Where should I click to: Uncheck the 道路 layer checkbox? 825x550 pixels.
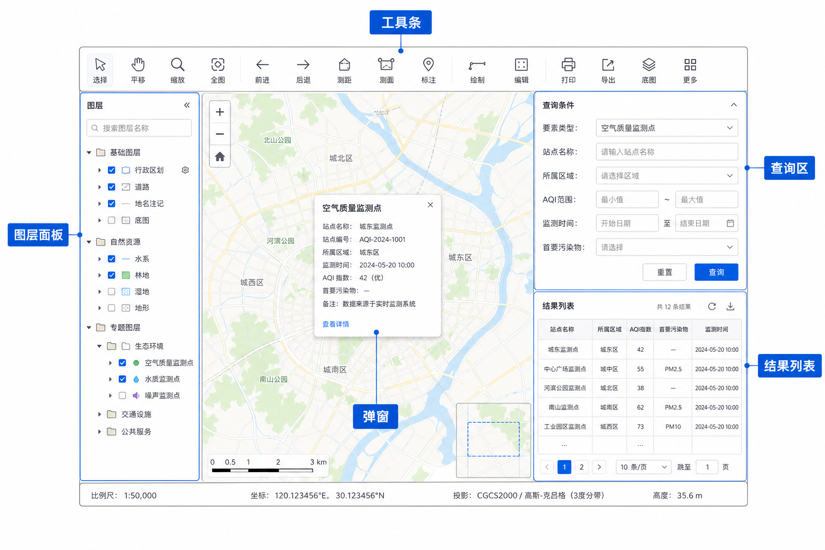click(x=112, y=187)
